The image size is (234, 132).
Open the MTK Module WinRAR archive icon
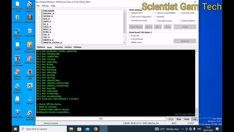(x=30, y=19)
